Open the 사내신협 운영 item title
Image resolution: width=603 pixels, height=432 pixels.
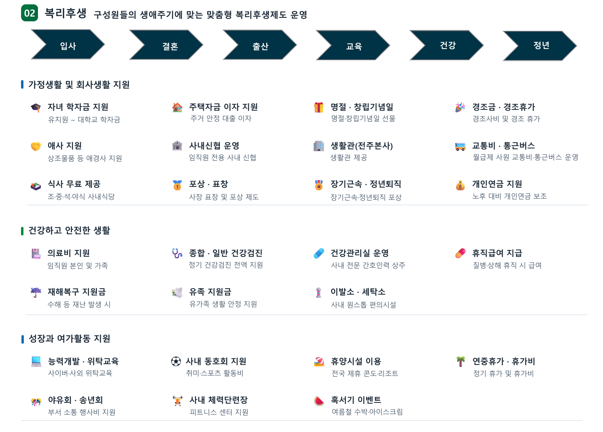click(214, 146)
